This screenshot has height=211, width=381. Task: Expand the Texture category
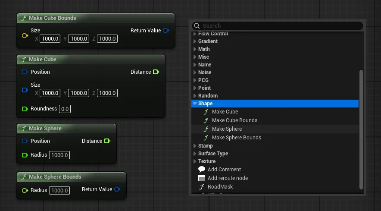195,161
